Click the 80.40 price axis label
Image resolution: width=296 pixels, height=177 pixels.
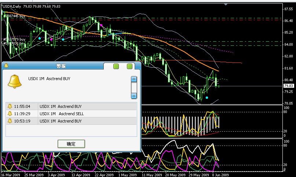click(288, 80)
